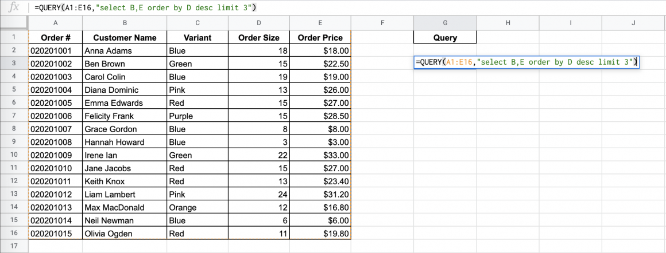Click the Query header cell

[445, 38]
